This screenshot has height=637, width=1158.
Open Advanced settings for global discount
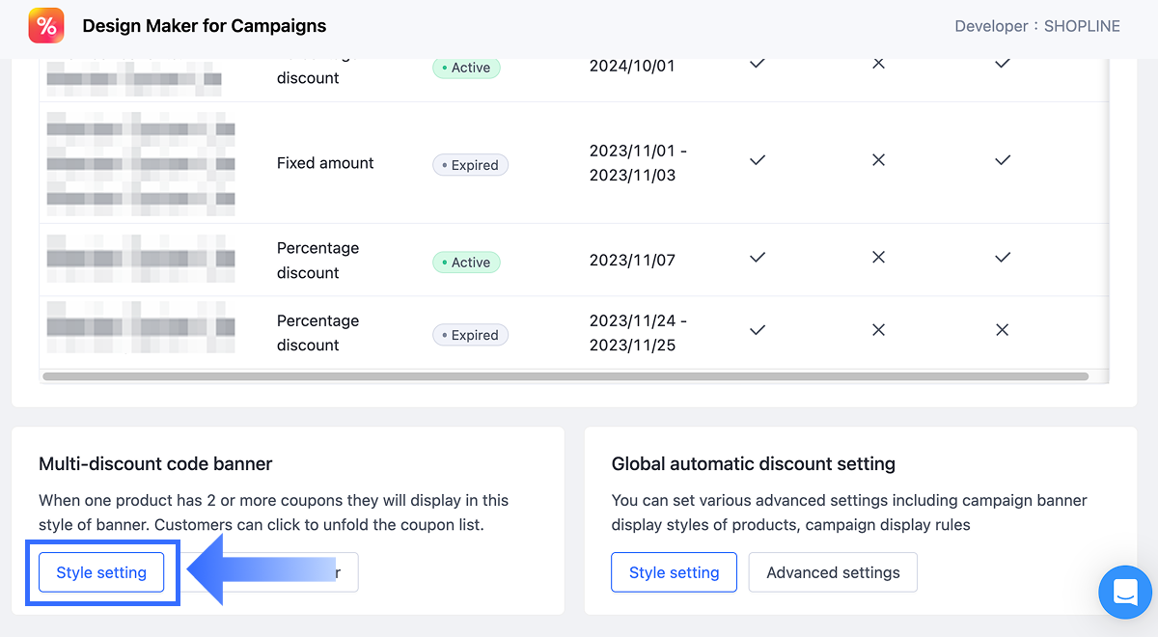[x=833, y=572]
